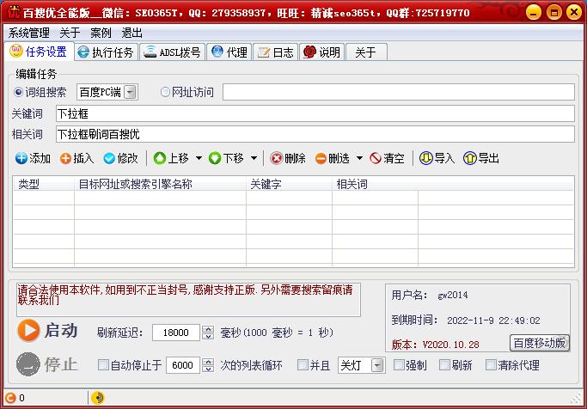Viewport: 587px width, 409px height.
Task: Click the orange status icon showing 0
Action: coord(11,398)
